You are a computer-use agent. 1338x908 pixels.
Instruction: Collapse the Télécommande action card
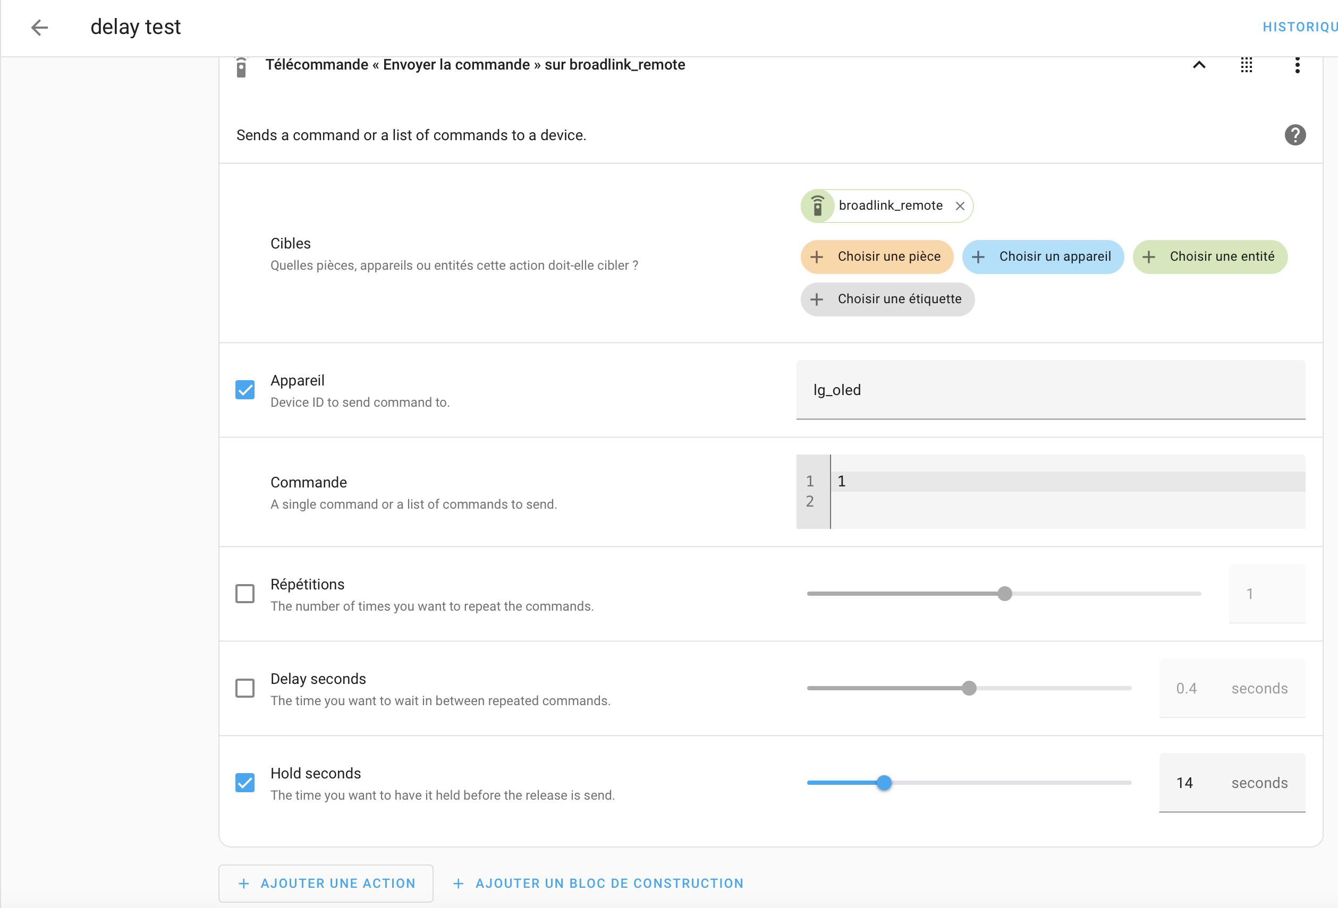pyautogui.click(x=1199, y=65)
